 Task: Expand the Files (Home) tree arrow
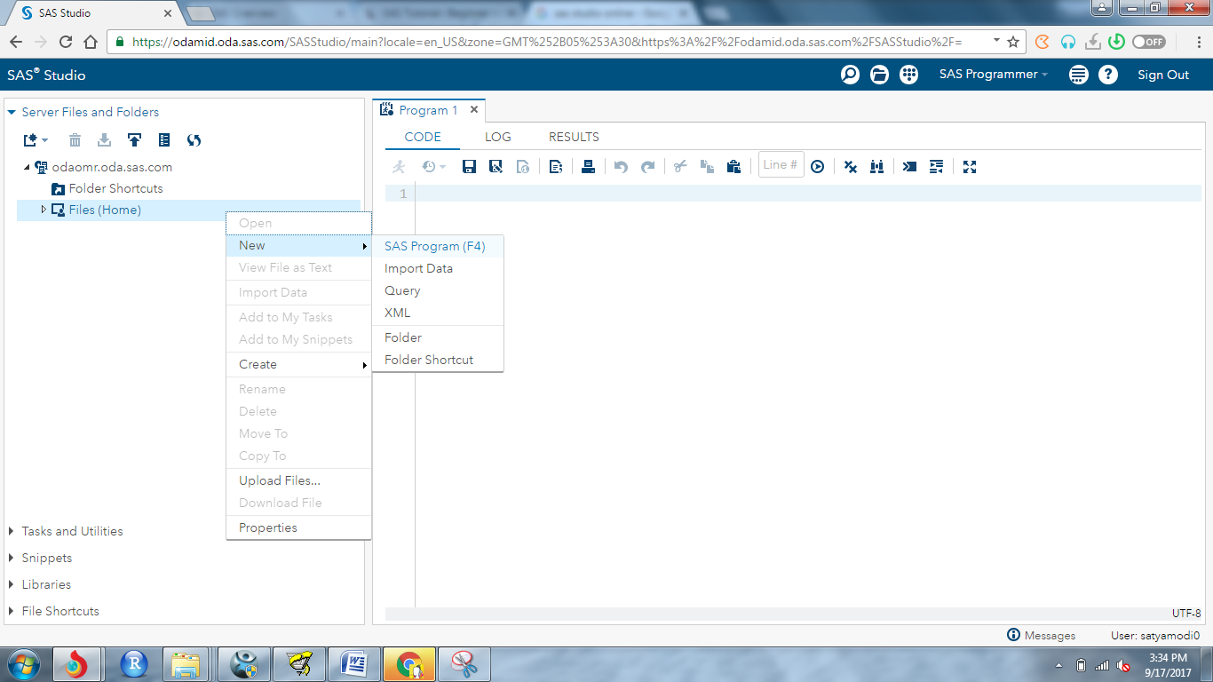tap(44, 210)
